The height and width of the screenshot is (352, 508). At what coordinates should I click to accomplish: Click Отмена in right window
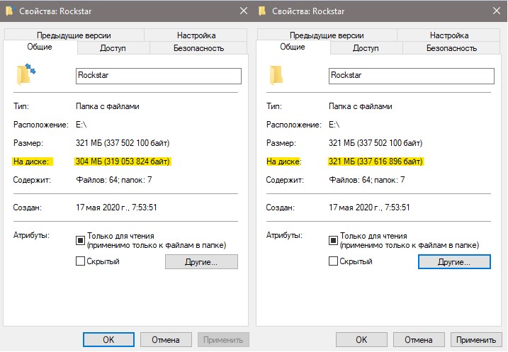(419, 340)
